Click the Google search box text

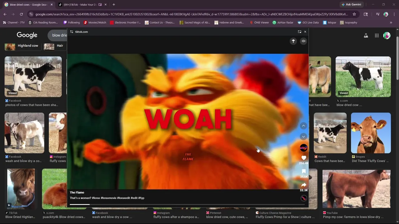[60, 35]
